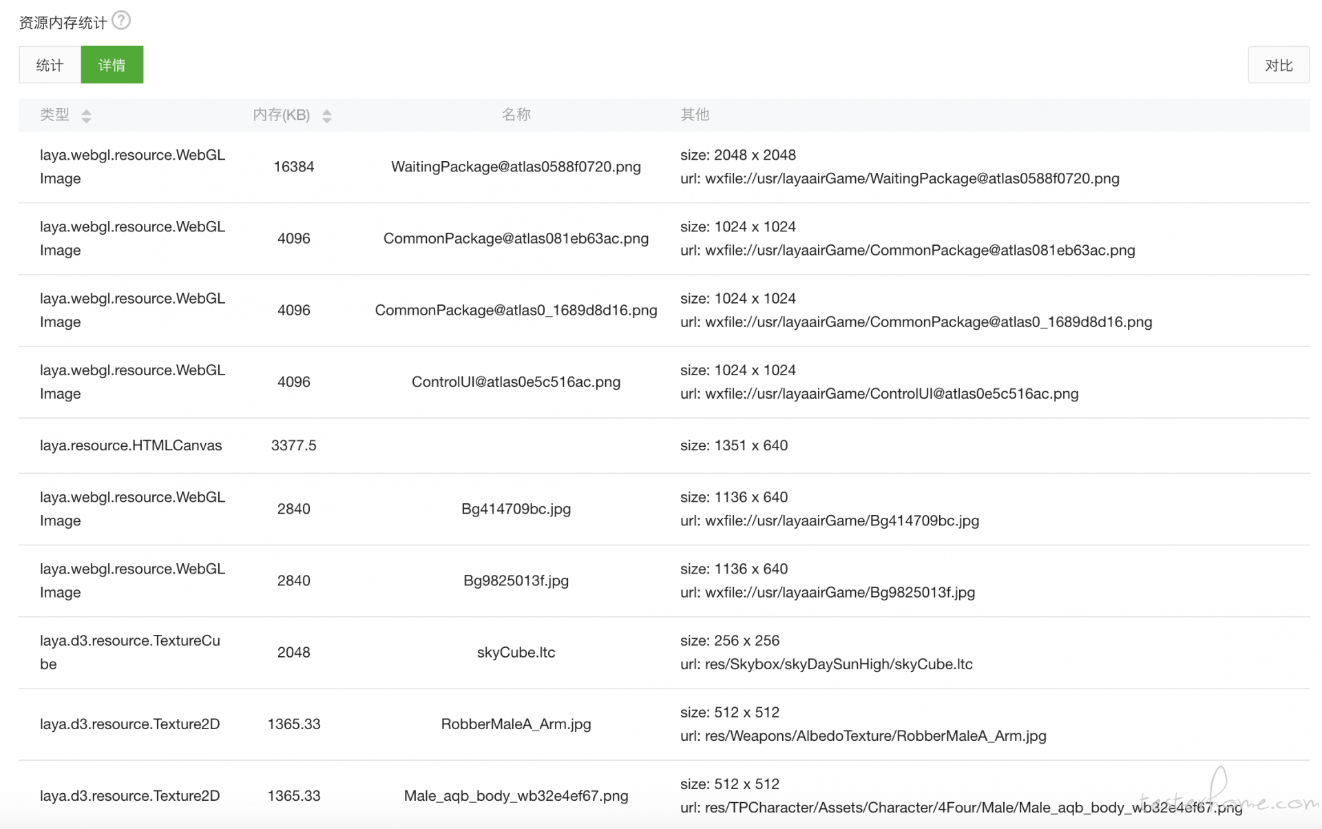Click RobberMaleA_Arm.jpg resource name

(x=516, y=724)
